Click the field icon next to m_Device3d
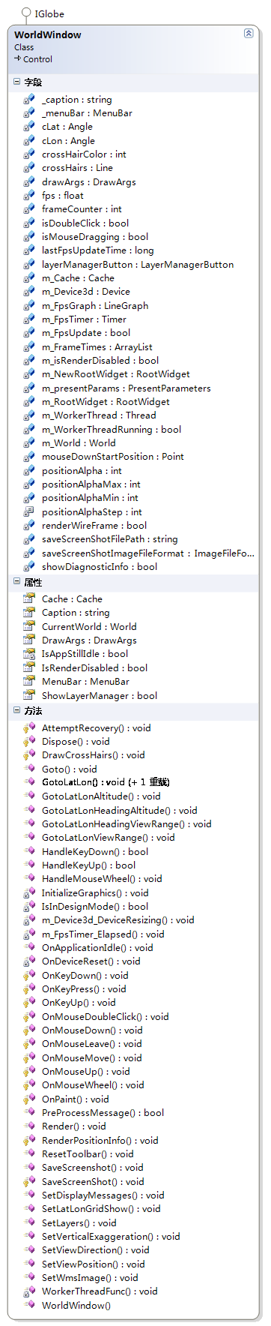 coord(29,292)
